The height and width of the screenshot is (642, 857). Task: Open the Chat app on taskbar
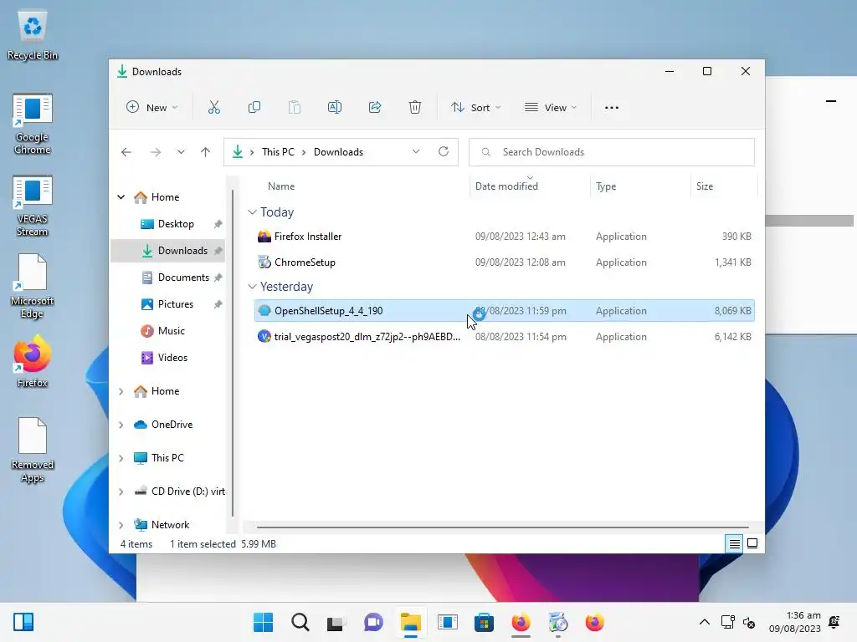[373, 622]
